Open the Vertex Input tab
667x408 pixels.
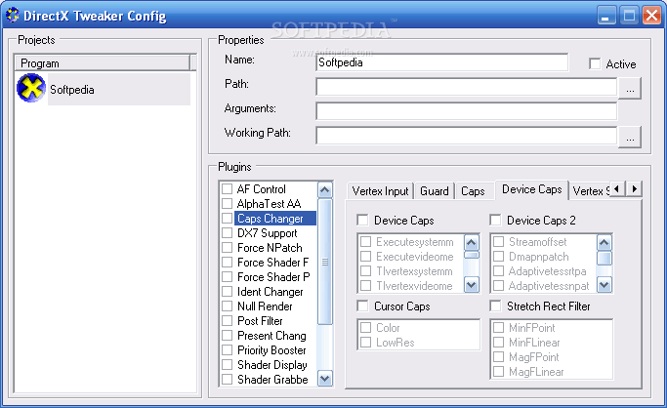(380, 191)
